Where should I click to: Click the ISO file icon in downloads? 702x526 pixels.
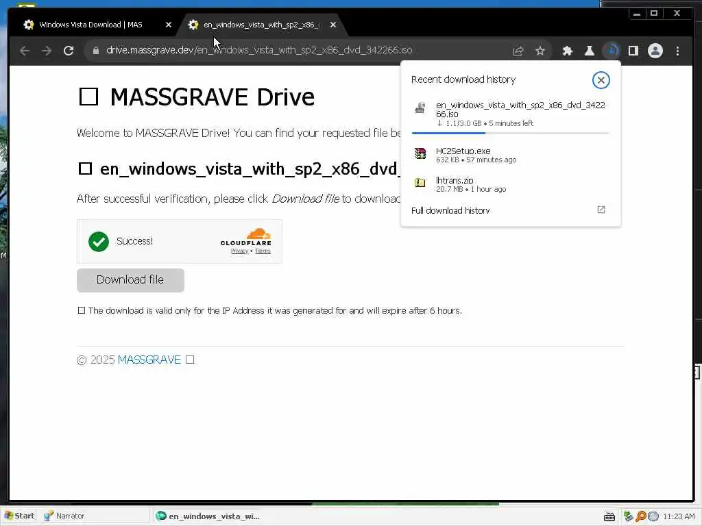(420, 108)
